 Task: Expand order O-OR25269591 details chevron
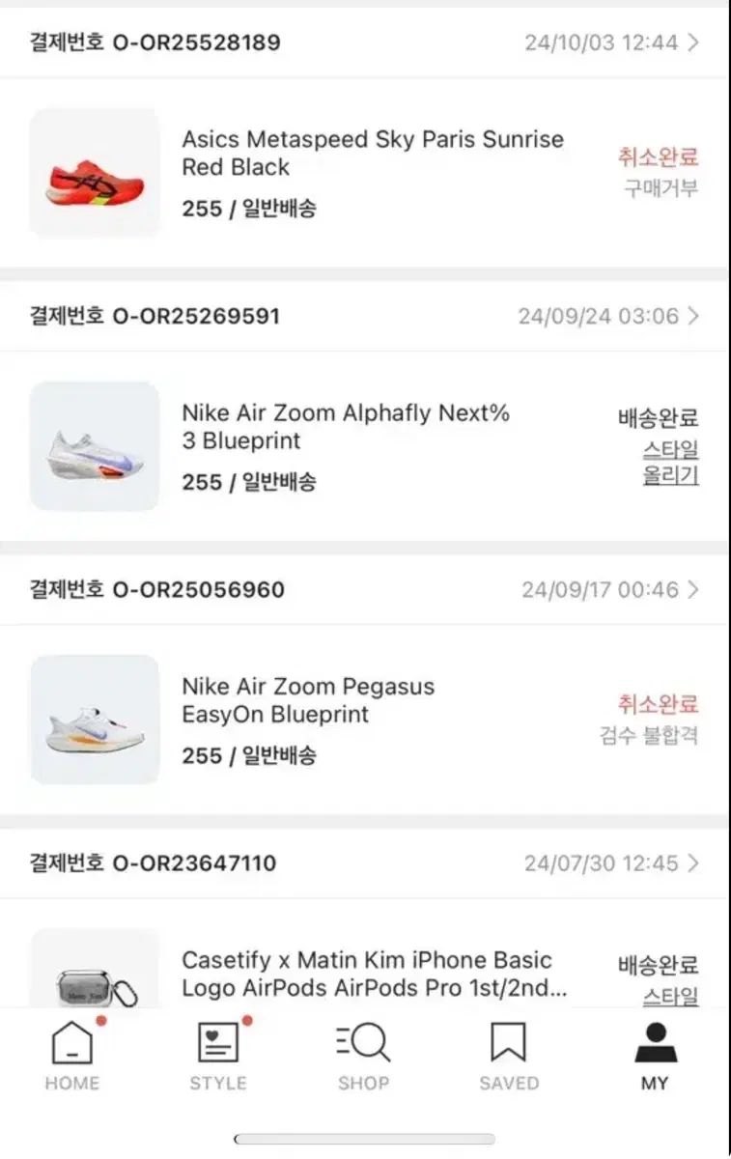pos(692,316)
